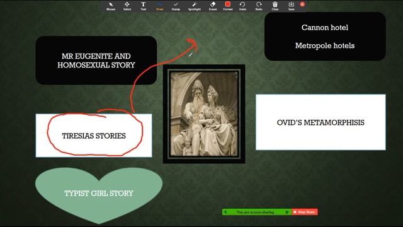Screen dimensions: 403x227
Task: Clear annotations with the trash icon
Action: coord(275,6)
